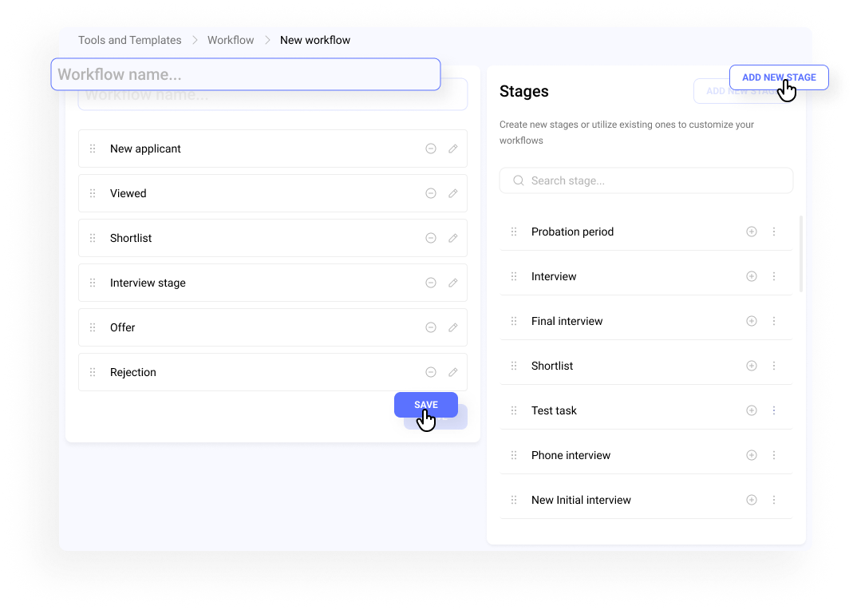The image size is (853, 610).
Task: Grab the drag handle for Offer stage
Action: [x=93, y=327]
